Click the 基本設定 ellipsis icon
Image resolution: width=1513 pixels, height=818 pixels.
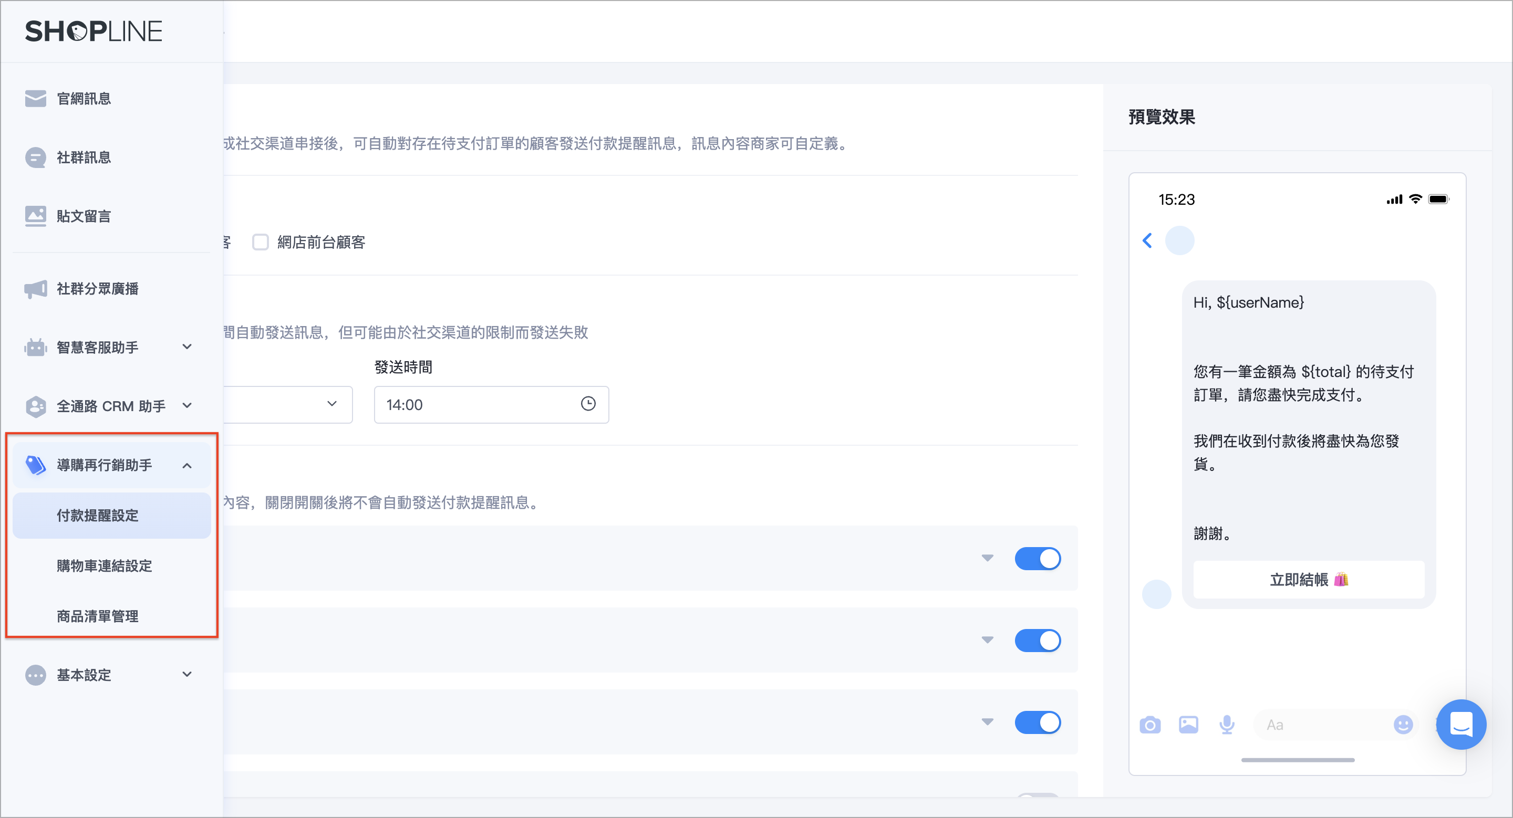pos(35,675)
